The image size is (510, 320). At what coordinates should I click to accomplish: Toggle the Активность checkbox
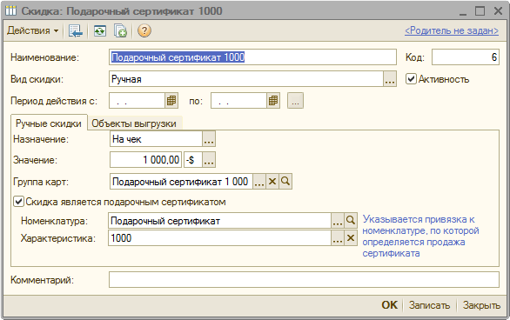click(x=411, y=79)
